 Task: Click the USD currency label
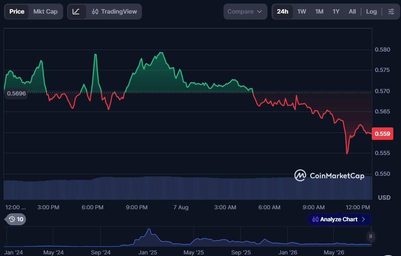tap(384, 198)
